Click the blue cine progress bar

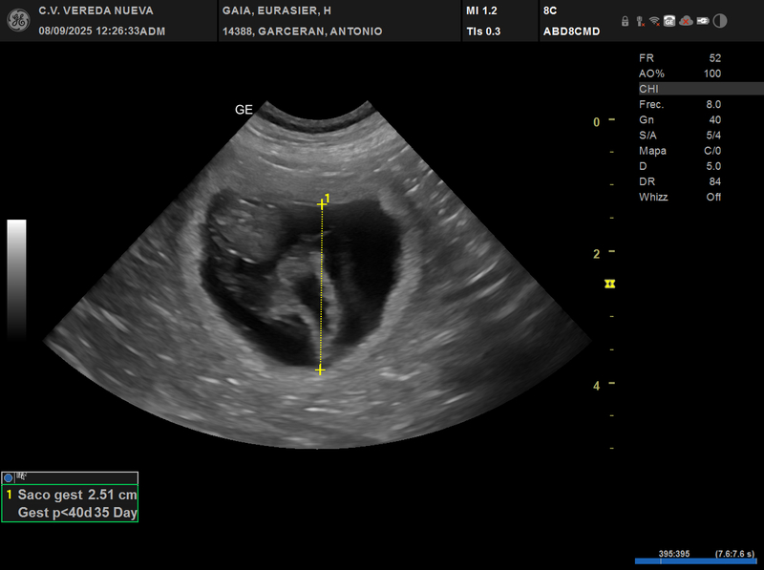pyautogui.click(x=694, y=561)
